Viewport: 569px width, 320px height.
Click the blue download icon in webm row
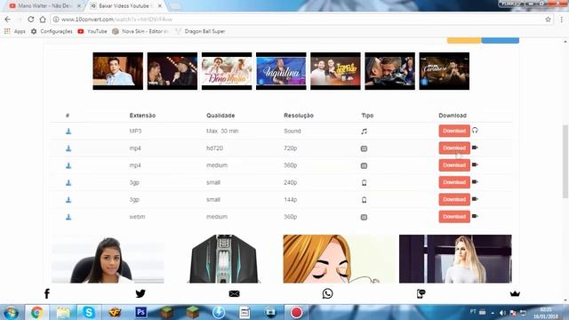tap(68, 217)
